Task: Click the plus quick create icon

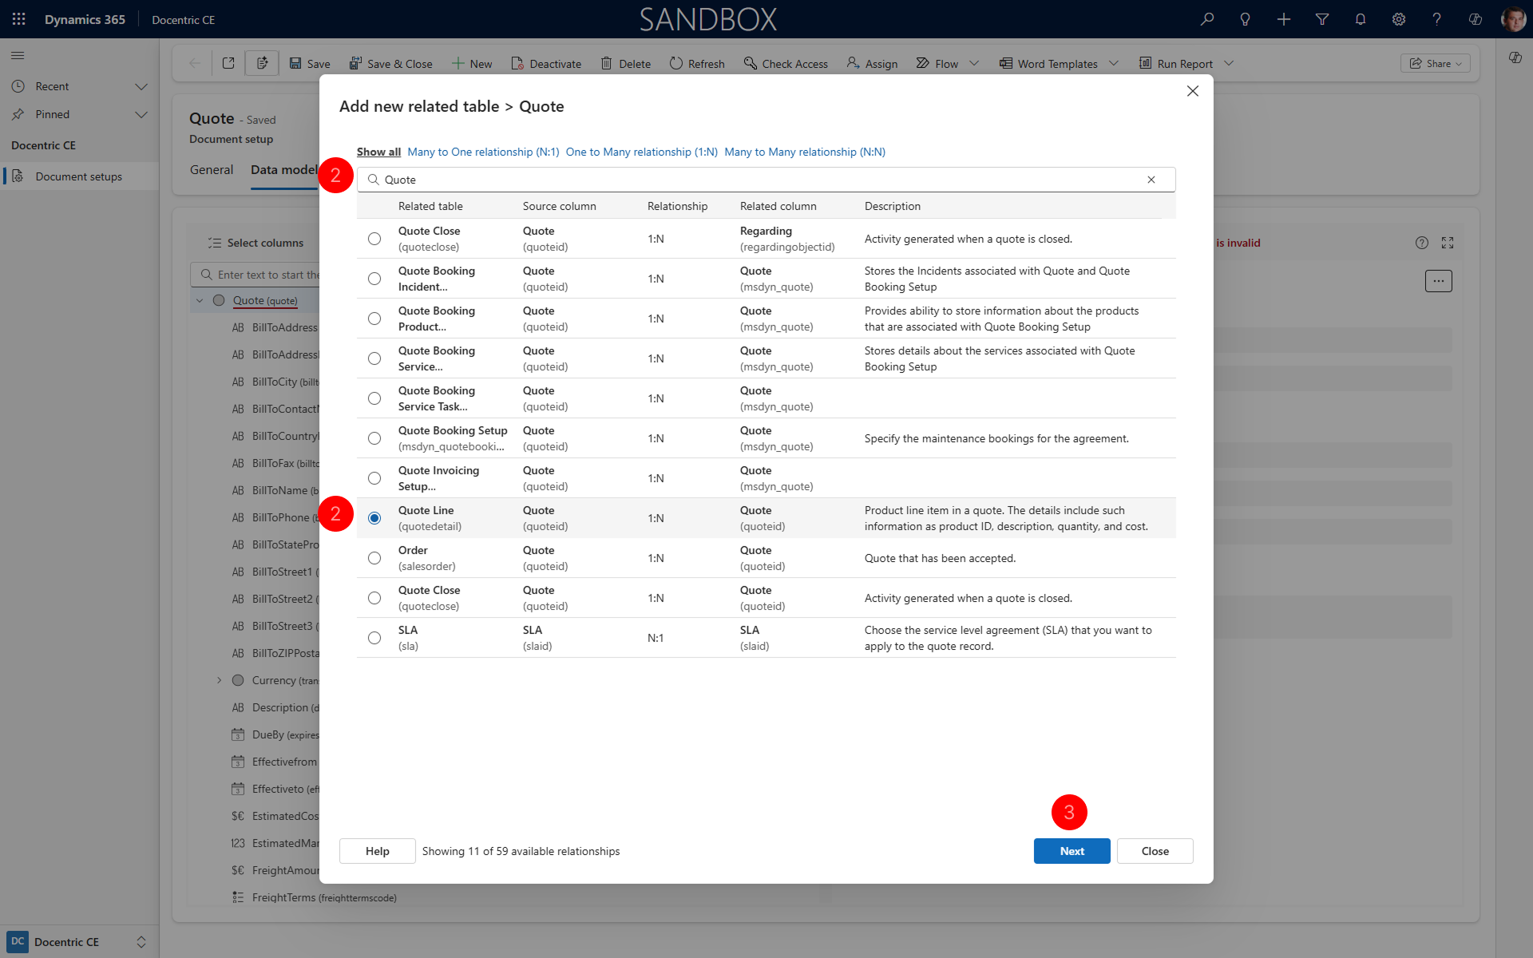Action: (1284, 19)
